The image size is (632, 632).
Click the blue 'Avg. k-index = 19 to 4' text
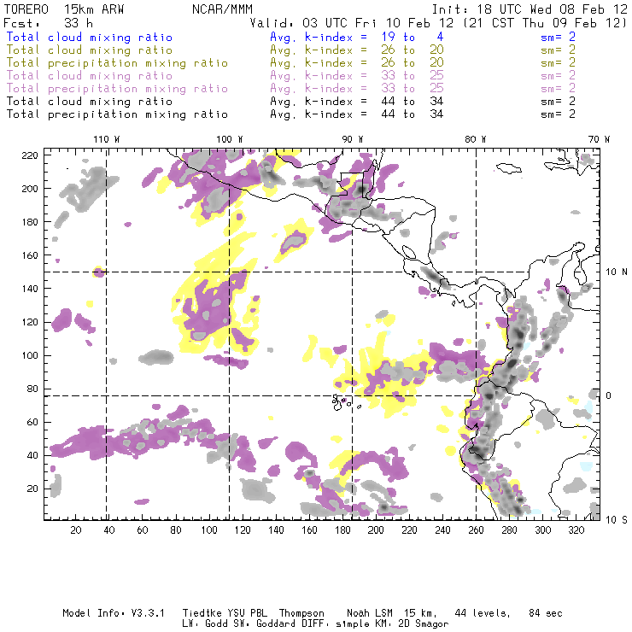point(357,37)
